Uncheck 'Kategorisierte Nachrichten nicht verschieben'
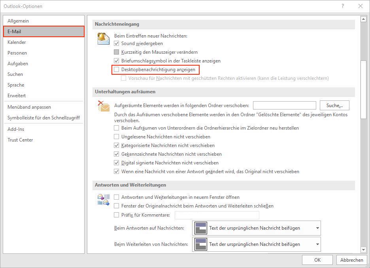Screen dimensions: 370x268 coord(116,145)
